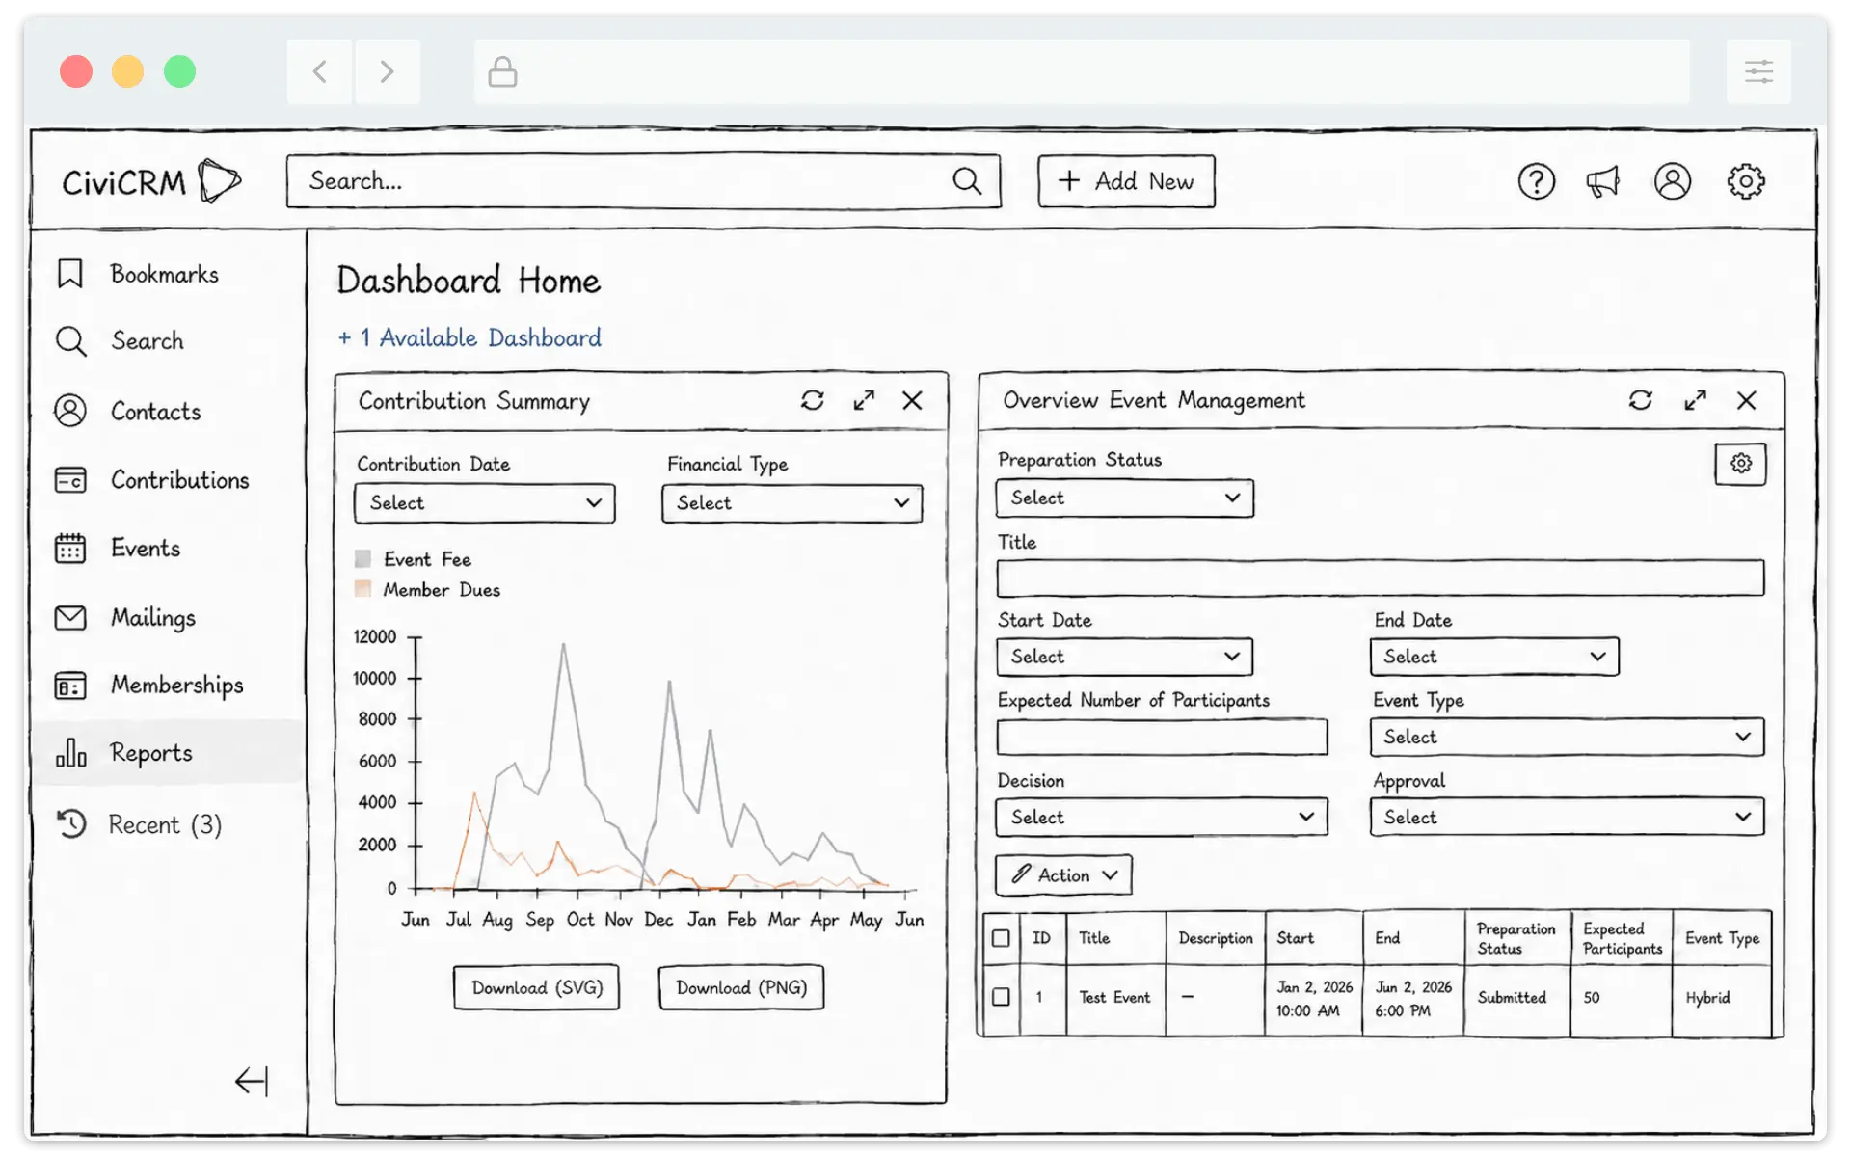
Task: Expand Overview Event Management to fullscreen
Action: point(1696,399)
